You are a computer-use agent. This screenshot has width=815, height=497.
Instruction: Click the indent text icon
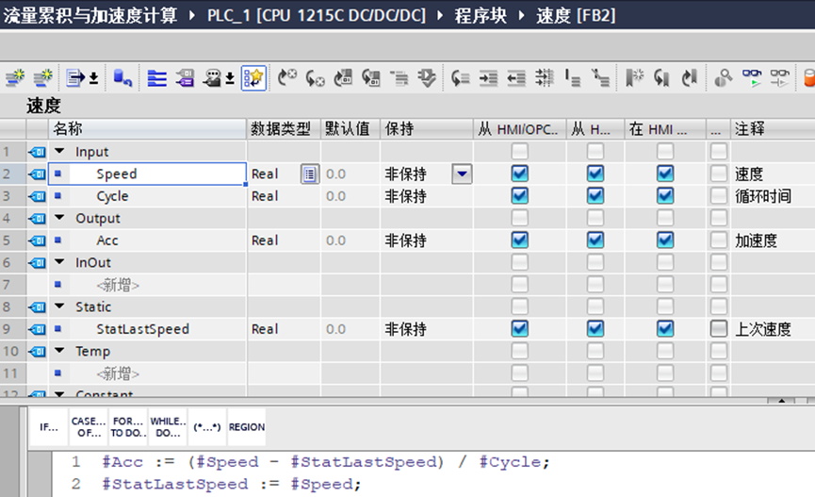point(489,78)
